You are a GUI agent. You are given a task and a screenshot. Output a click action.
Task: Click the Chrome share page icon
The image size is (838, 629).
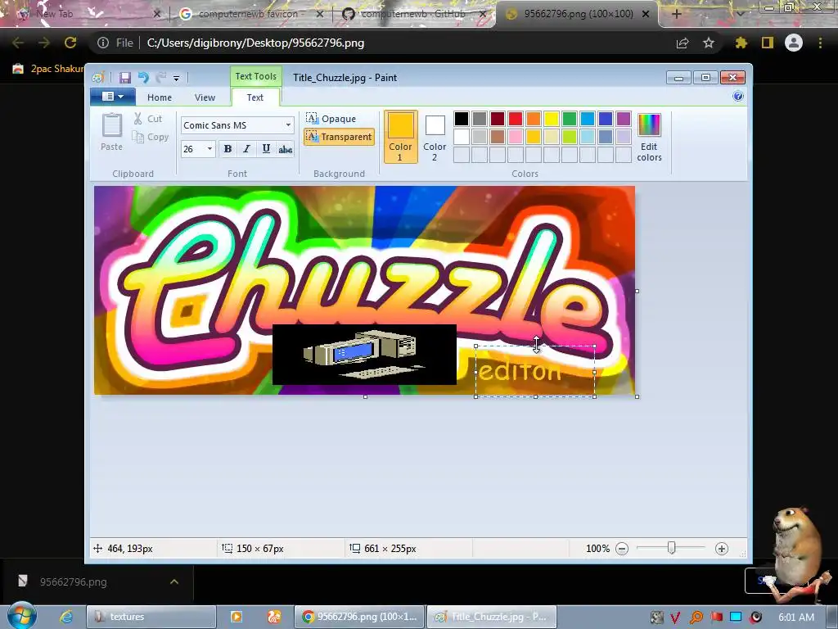(x=683, y=43)
